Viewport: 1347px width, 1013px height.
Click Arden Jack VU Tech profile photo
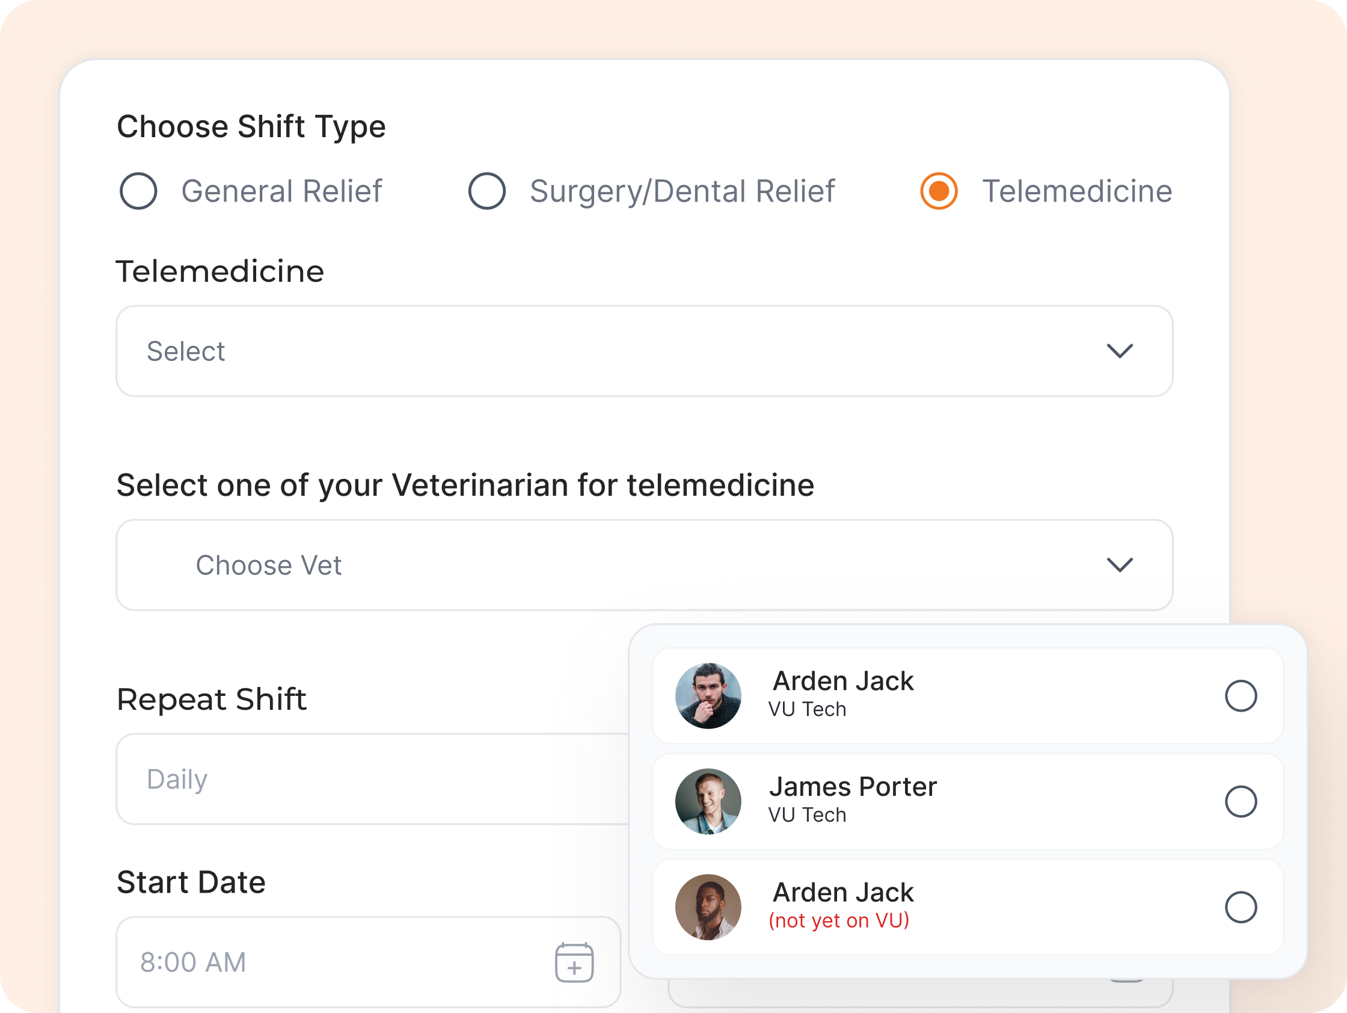(x=708, y=695)
